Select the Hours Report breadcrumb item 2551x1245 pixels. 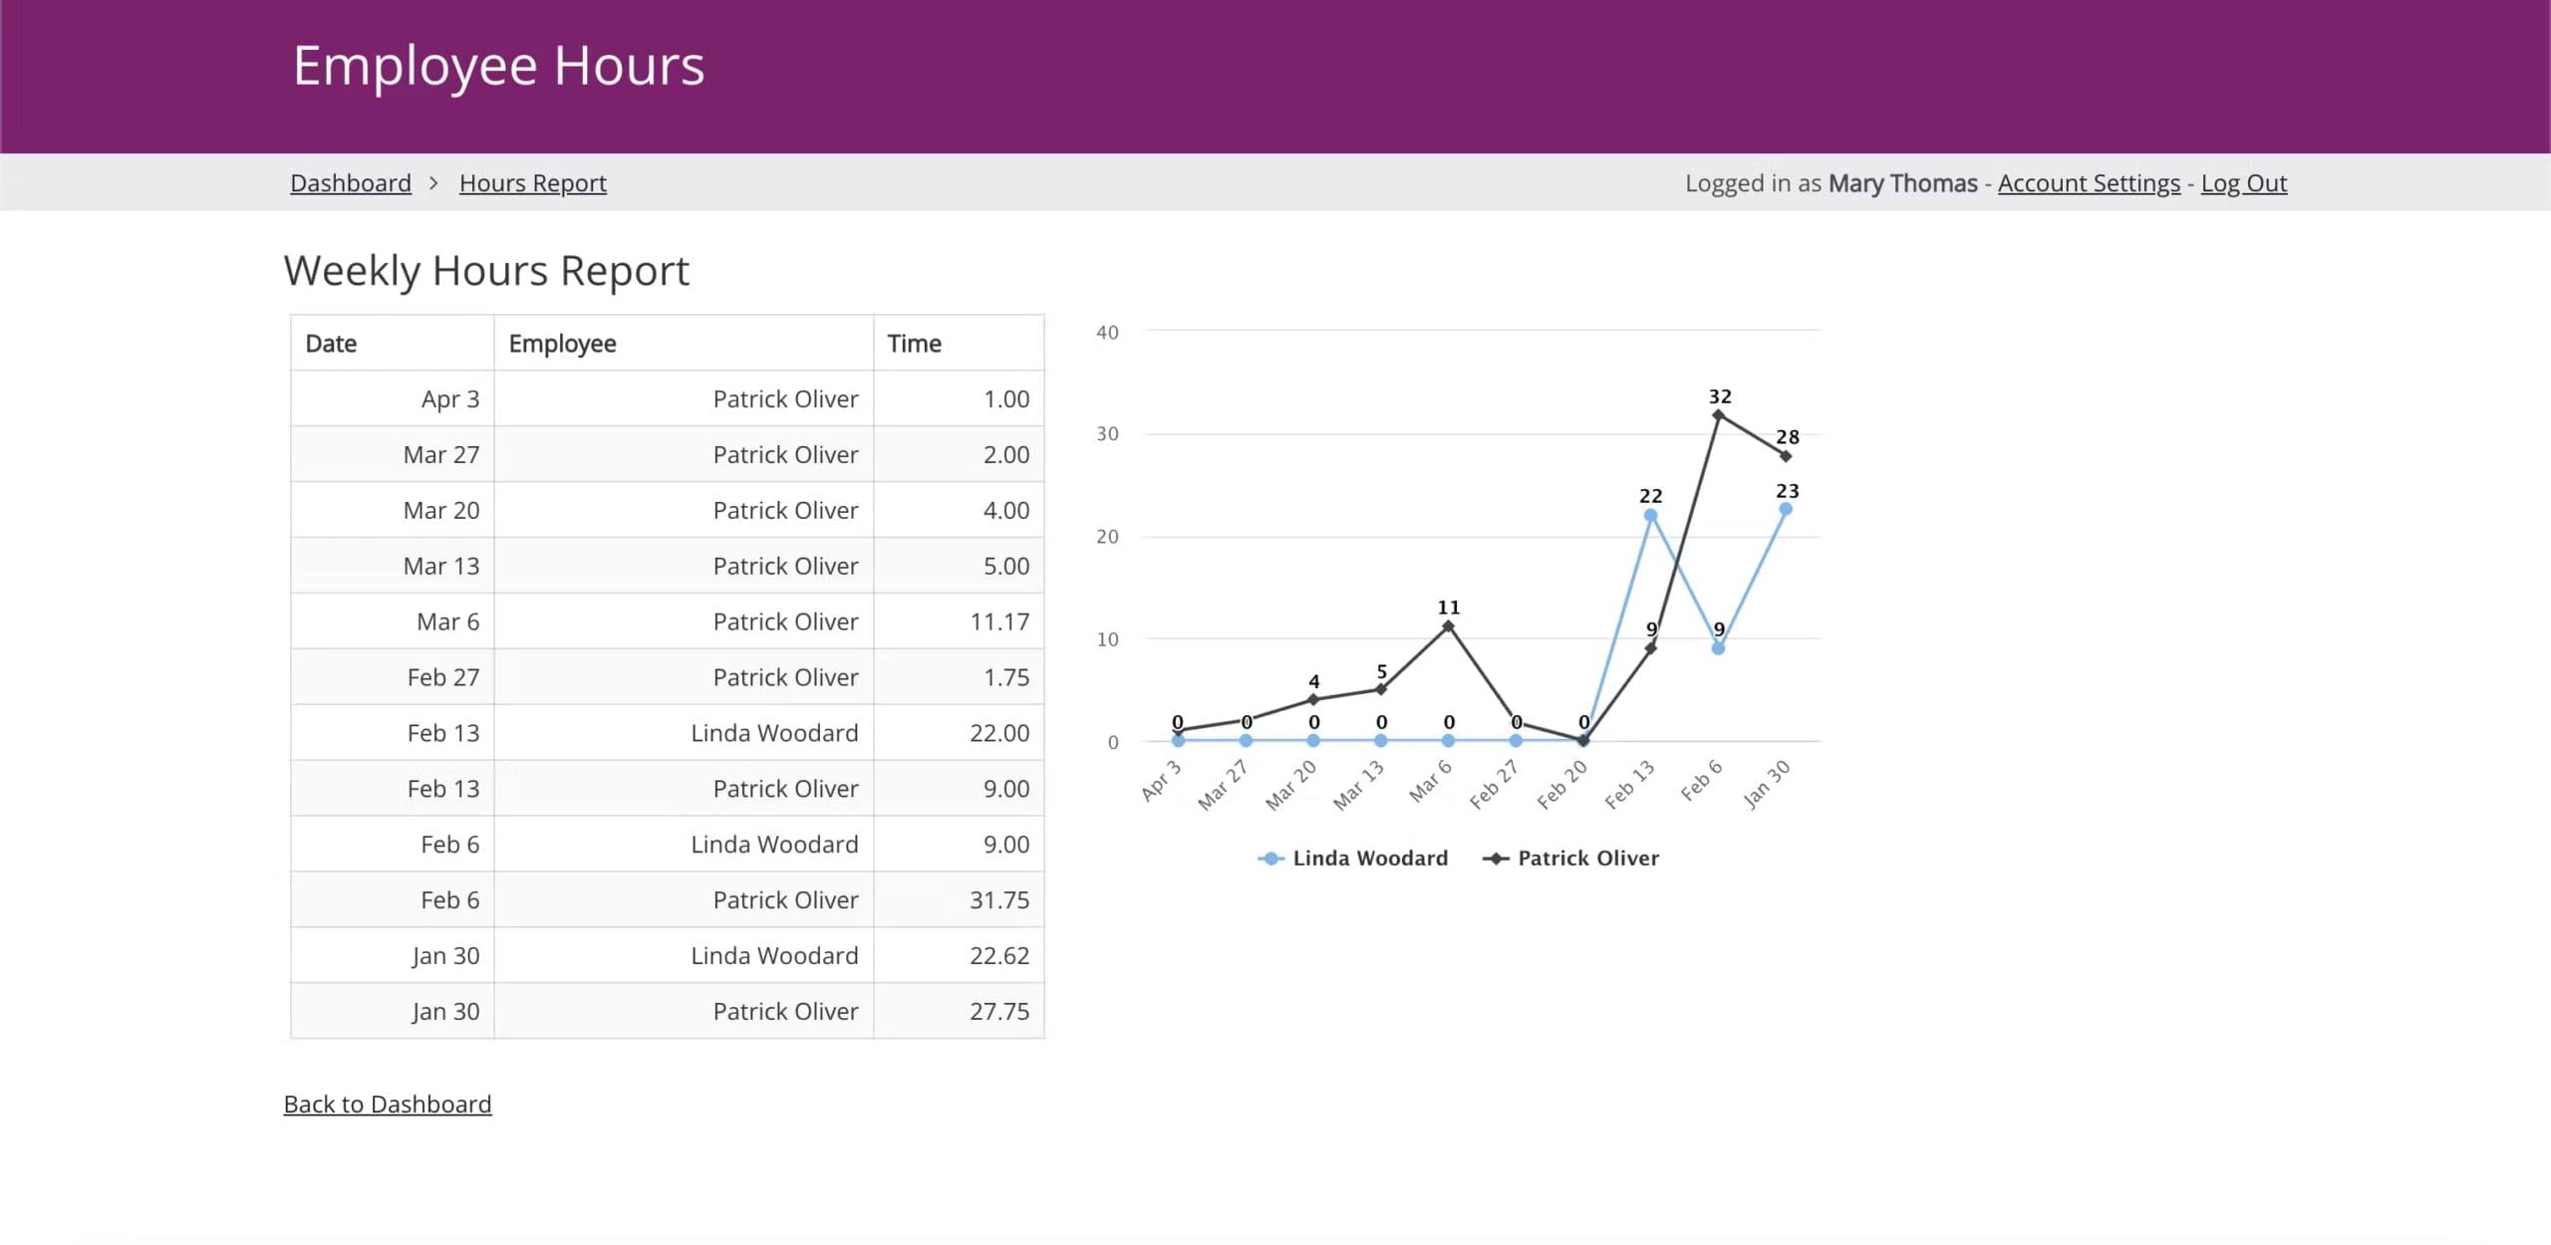click(x=532, y=183)
